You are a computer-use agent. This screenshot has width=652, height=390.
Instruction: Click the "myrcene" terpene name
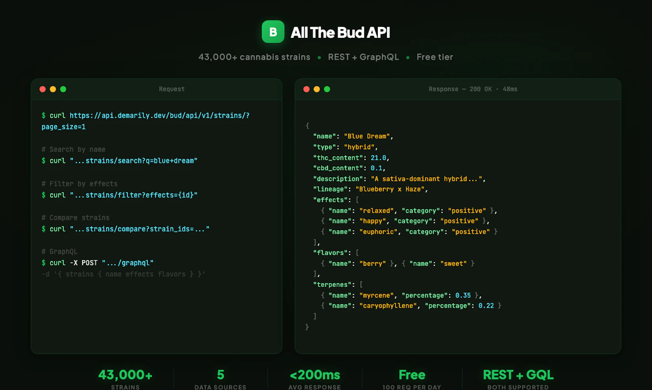point(377,295)
